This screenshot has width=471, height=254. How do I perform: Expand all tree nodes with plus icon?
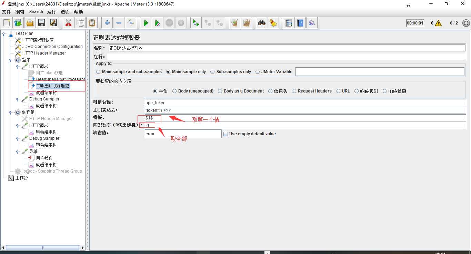pos(107,23)
